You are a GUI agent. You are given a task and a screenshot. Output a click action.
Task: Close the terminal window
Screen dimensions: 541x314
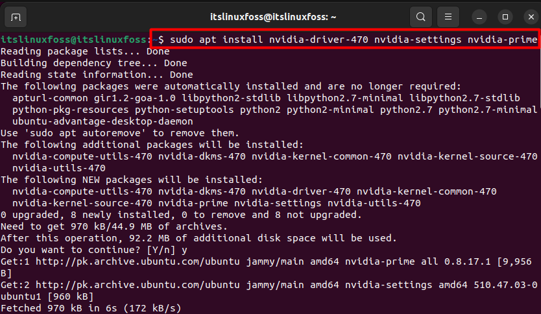tap(531, 17)
